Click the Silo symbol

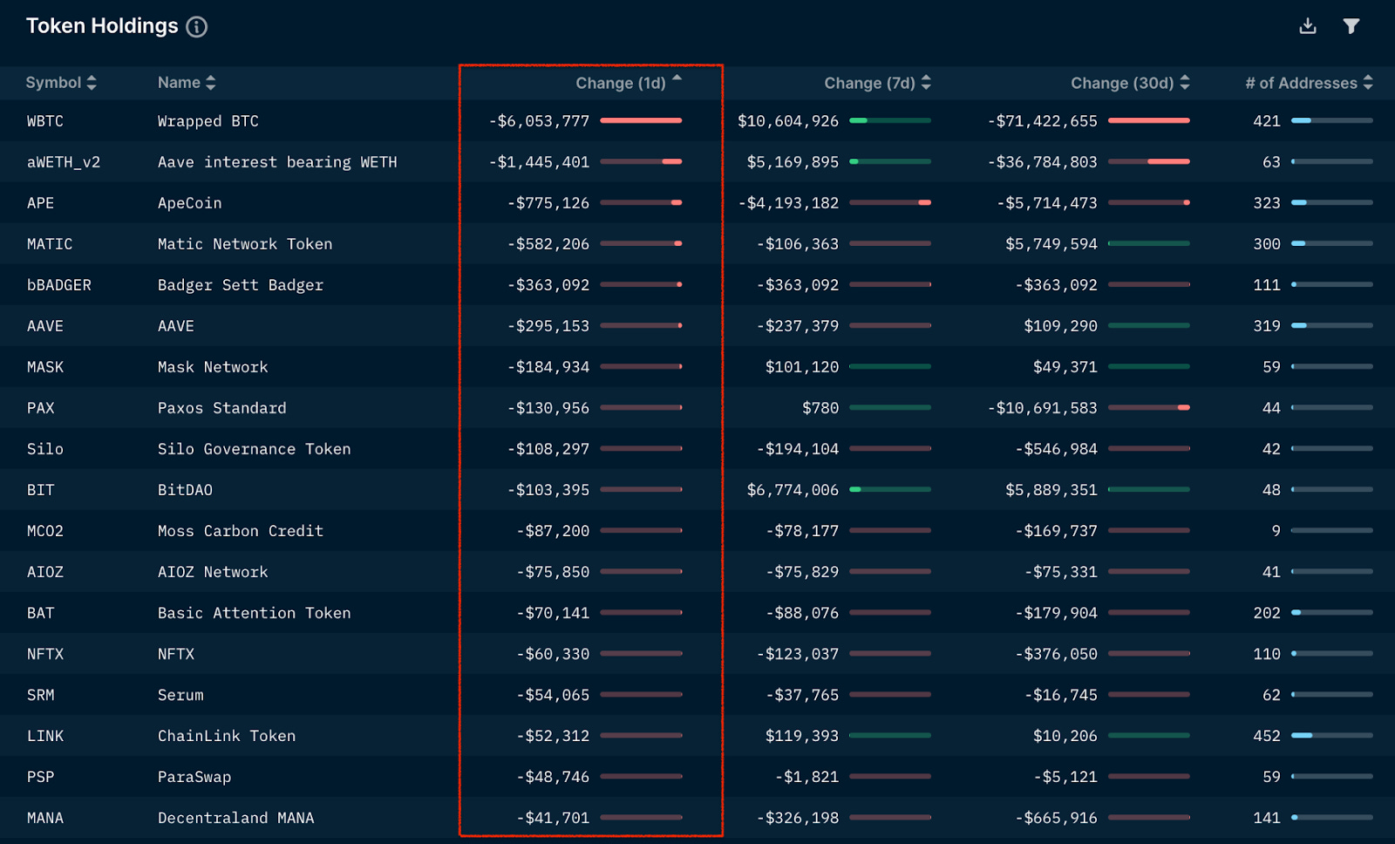45,449
